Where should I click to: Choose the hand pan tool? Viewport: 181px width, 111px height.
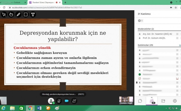click(x=11, y=14)
